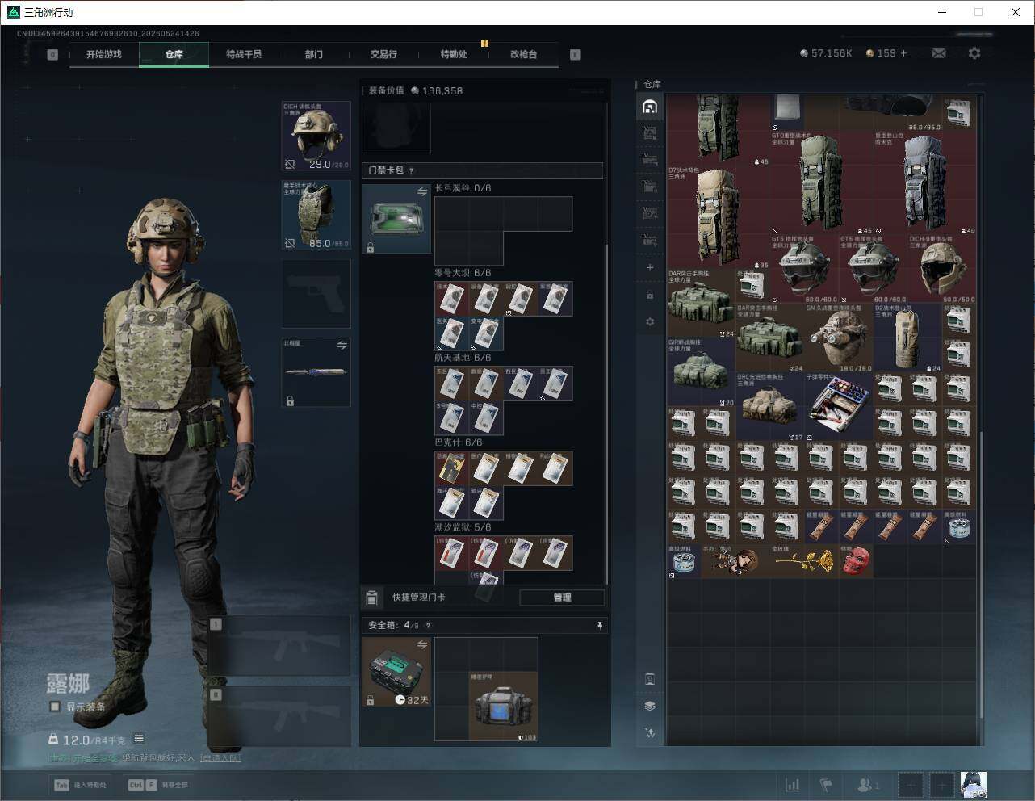Click the 申请入队 link
This screenshot has height=801, width=1035.
(x=220, y=758)
